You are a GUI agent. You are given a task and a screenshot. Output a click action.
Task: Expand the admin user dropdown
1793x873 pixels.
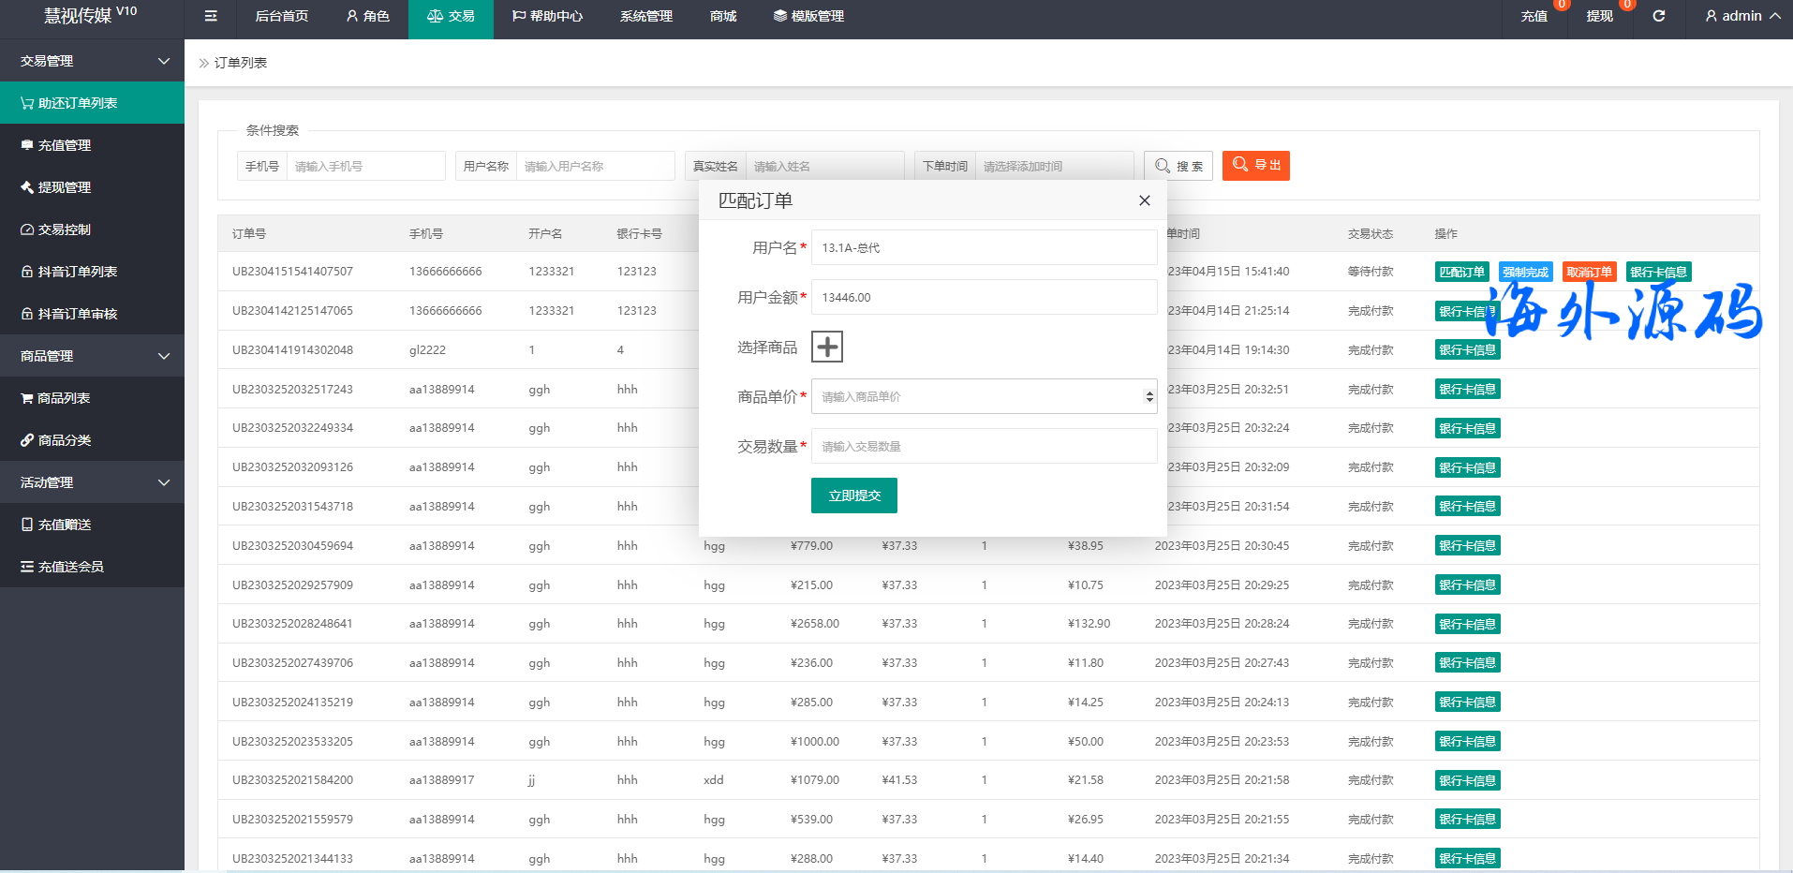[1741, 16]
